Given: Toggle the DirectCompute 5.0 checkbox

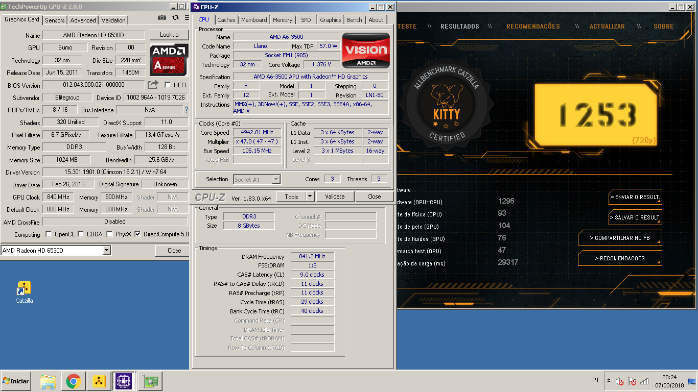Looking at the screenshot, I should [137, 234].
